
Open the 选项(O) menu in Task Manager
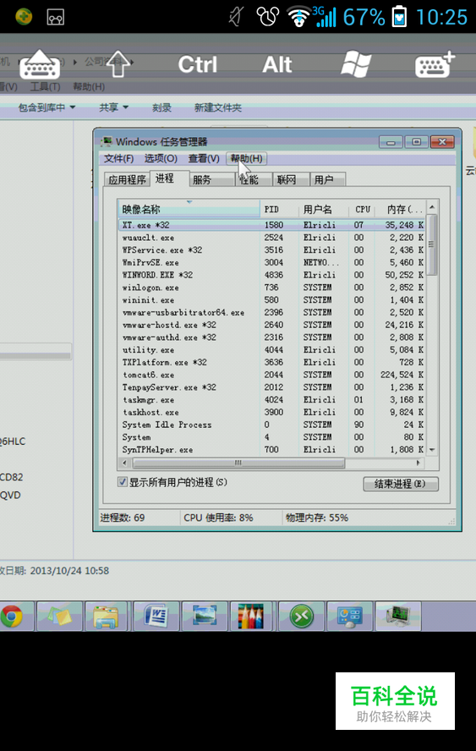point(161,158)
